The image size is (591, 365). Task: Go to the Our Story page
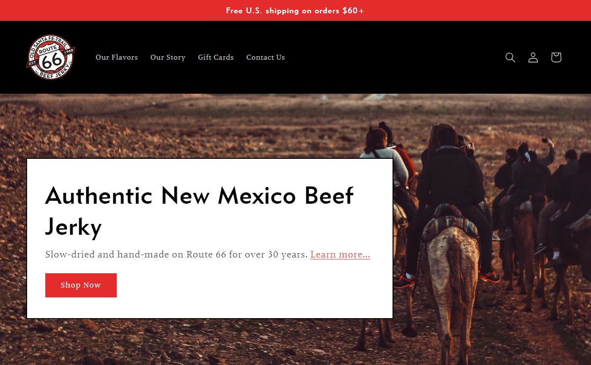[168, 57]
